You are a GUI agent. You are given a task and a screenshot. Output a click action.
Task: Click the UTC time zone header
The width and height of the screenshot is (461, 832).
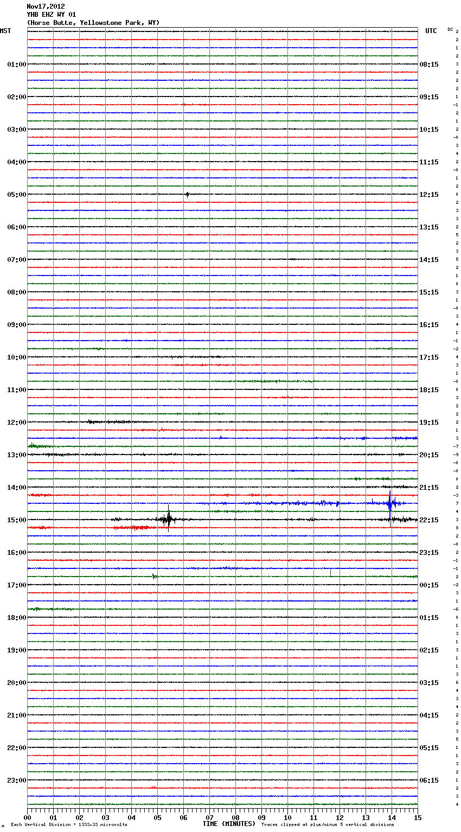click(x=431, y=31)
